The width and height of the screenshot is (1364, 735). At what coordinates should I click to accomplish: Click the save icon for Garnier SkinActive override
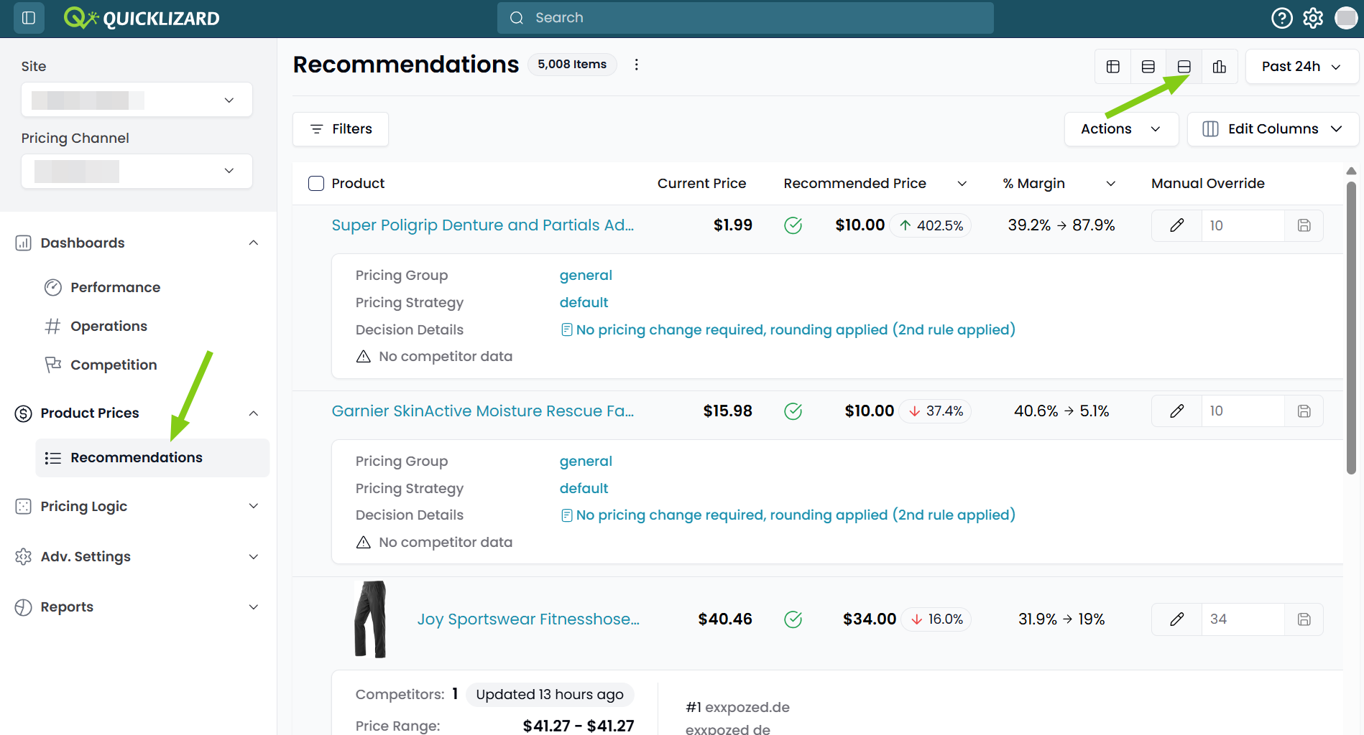point(1304,411)
